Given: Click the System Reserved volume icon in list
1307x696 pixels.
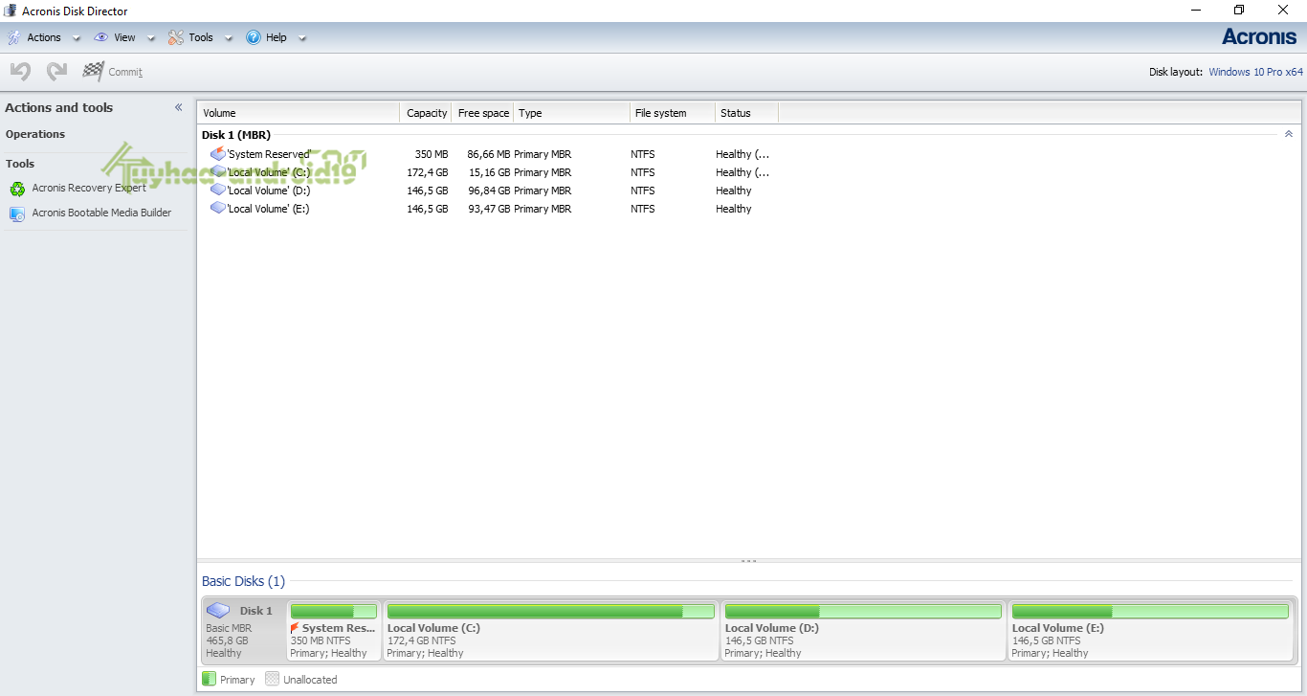Looking at the screenshot, I should (218, 154).
